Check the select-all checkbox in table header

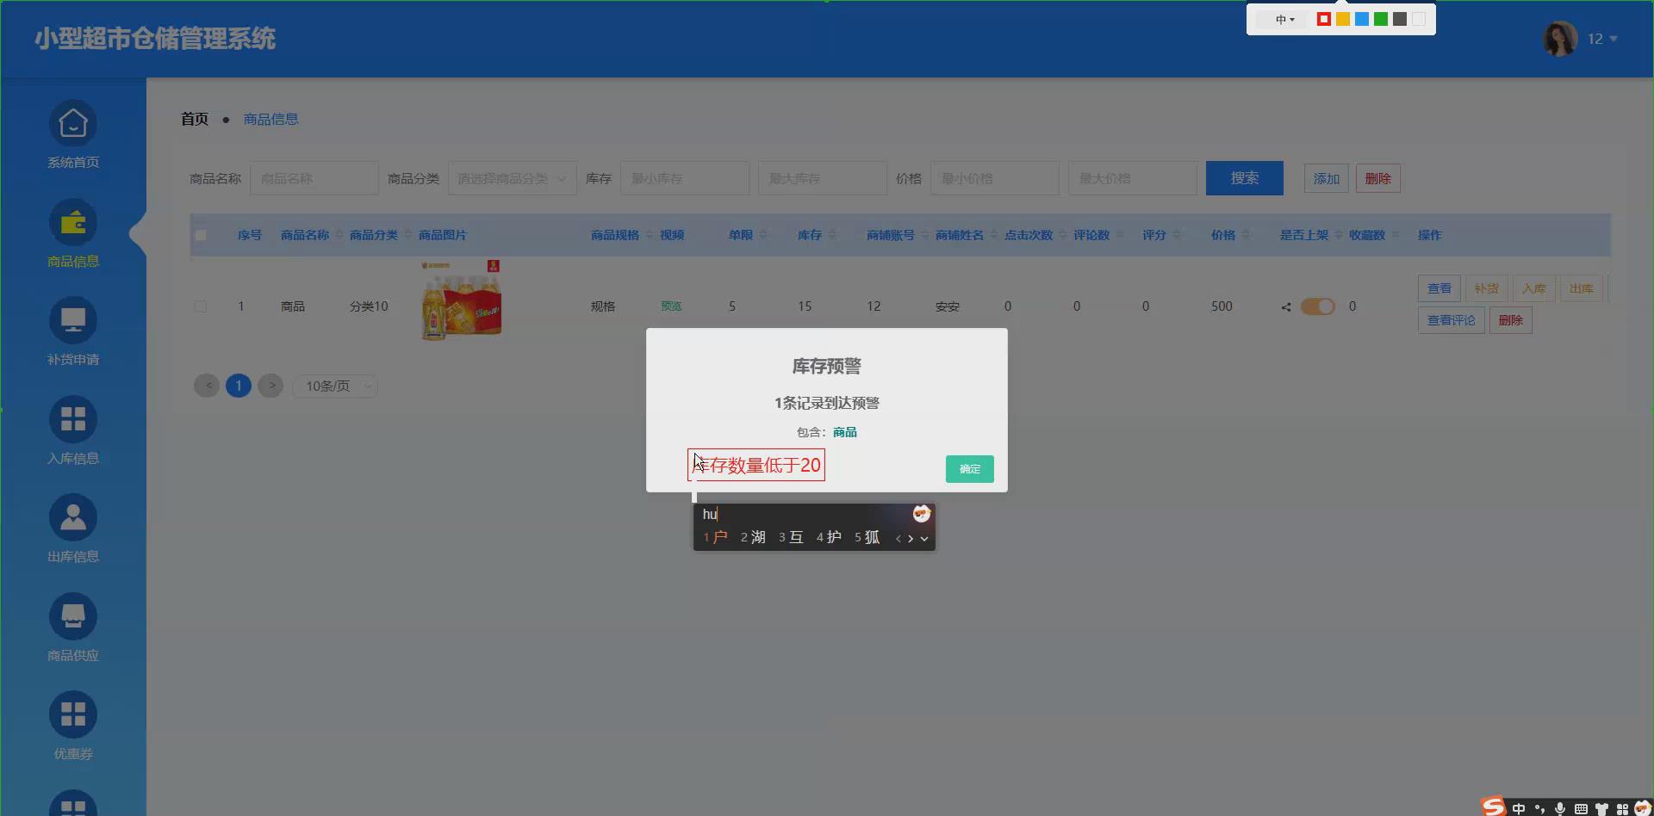coord(201,234)
